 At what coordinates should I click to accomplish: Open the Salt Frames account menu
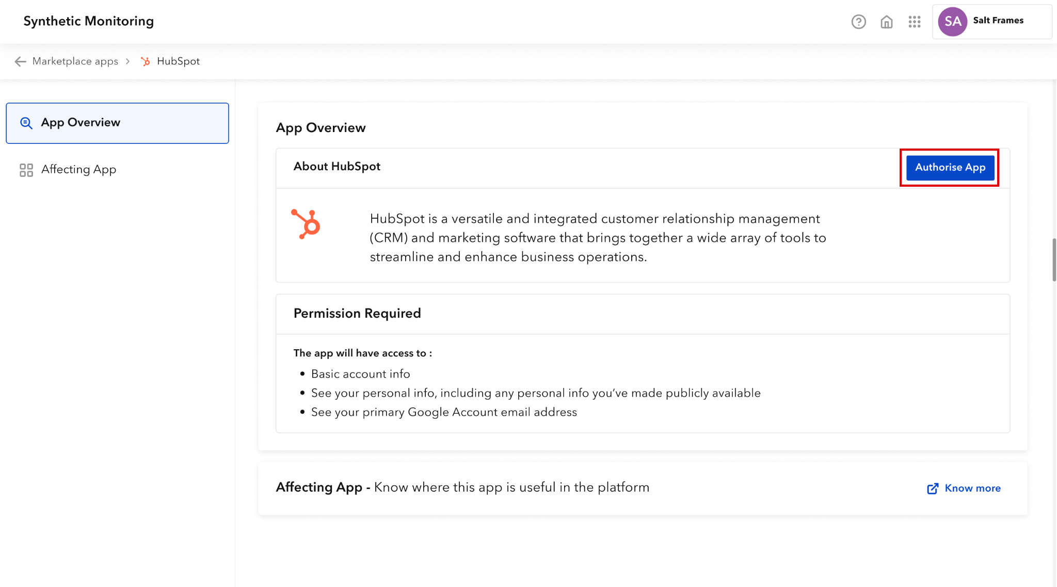click(x=998, y=21)
